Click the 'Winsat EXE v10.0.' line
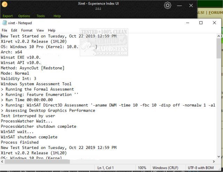 pos(21,57)
